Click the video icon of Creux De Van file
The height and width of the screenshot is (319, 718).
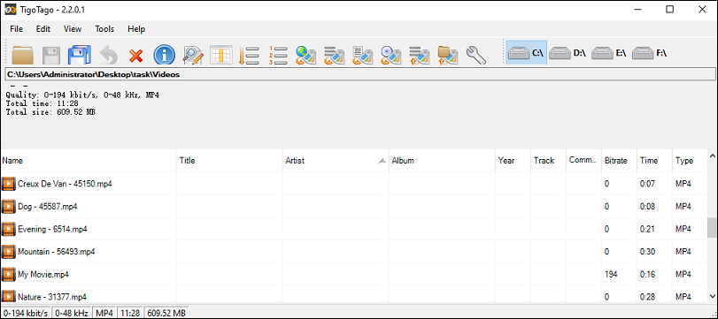point(8,184)
